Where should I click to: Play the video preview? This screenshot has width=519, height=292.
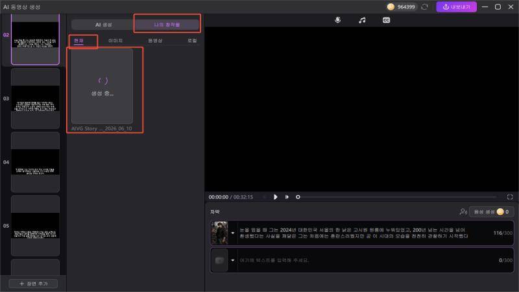click(275, 197)
